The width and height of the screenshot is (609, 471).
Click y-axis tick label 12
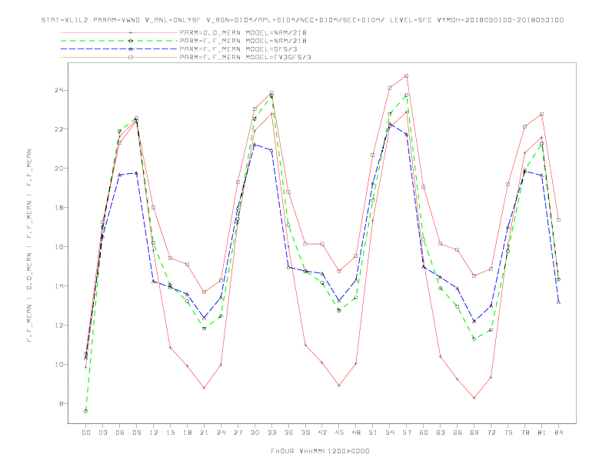(59, 326)
